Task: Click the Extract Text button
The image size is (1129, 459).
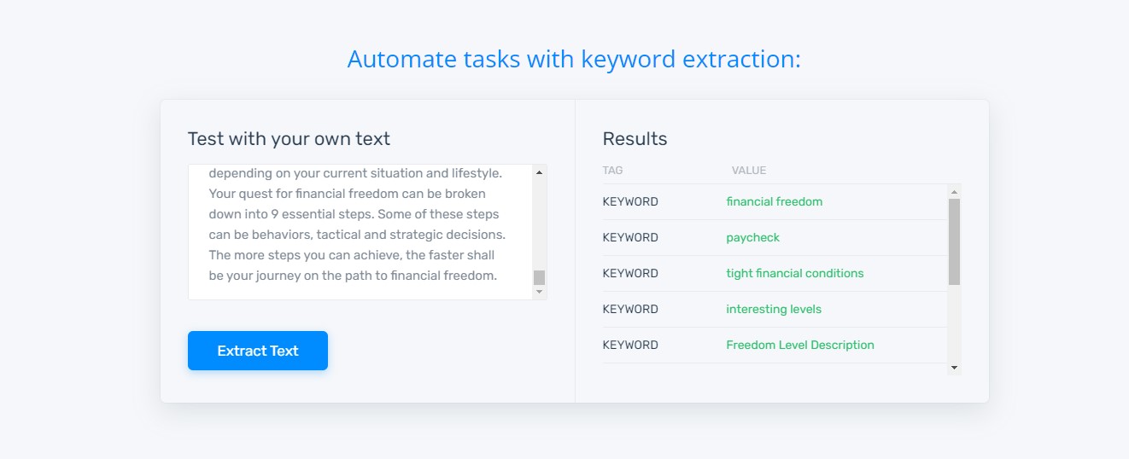Action: [258, 351]
